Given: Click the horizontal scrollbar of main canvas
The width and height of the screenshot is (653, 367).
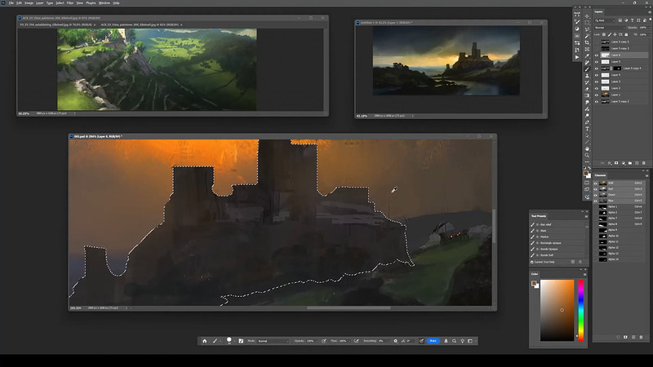Looking at the screenshot, I should click(x=349, y=308).
